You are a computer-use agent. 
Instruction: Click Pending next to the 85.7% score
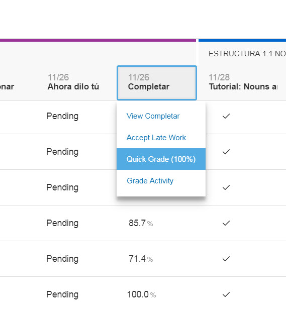(x=62, y=224)
